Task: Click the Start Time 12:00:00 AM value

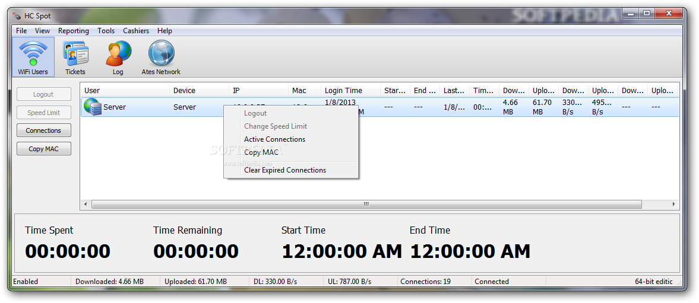Action: coord(342,251)
